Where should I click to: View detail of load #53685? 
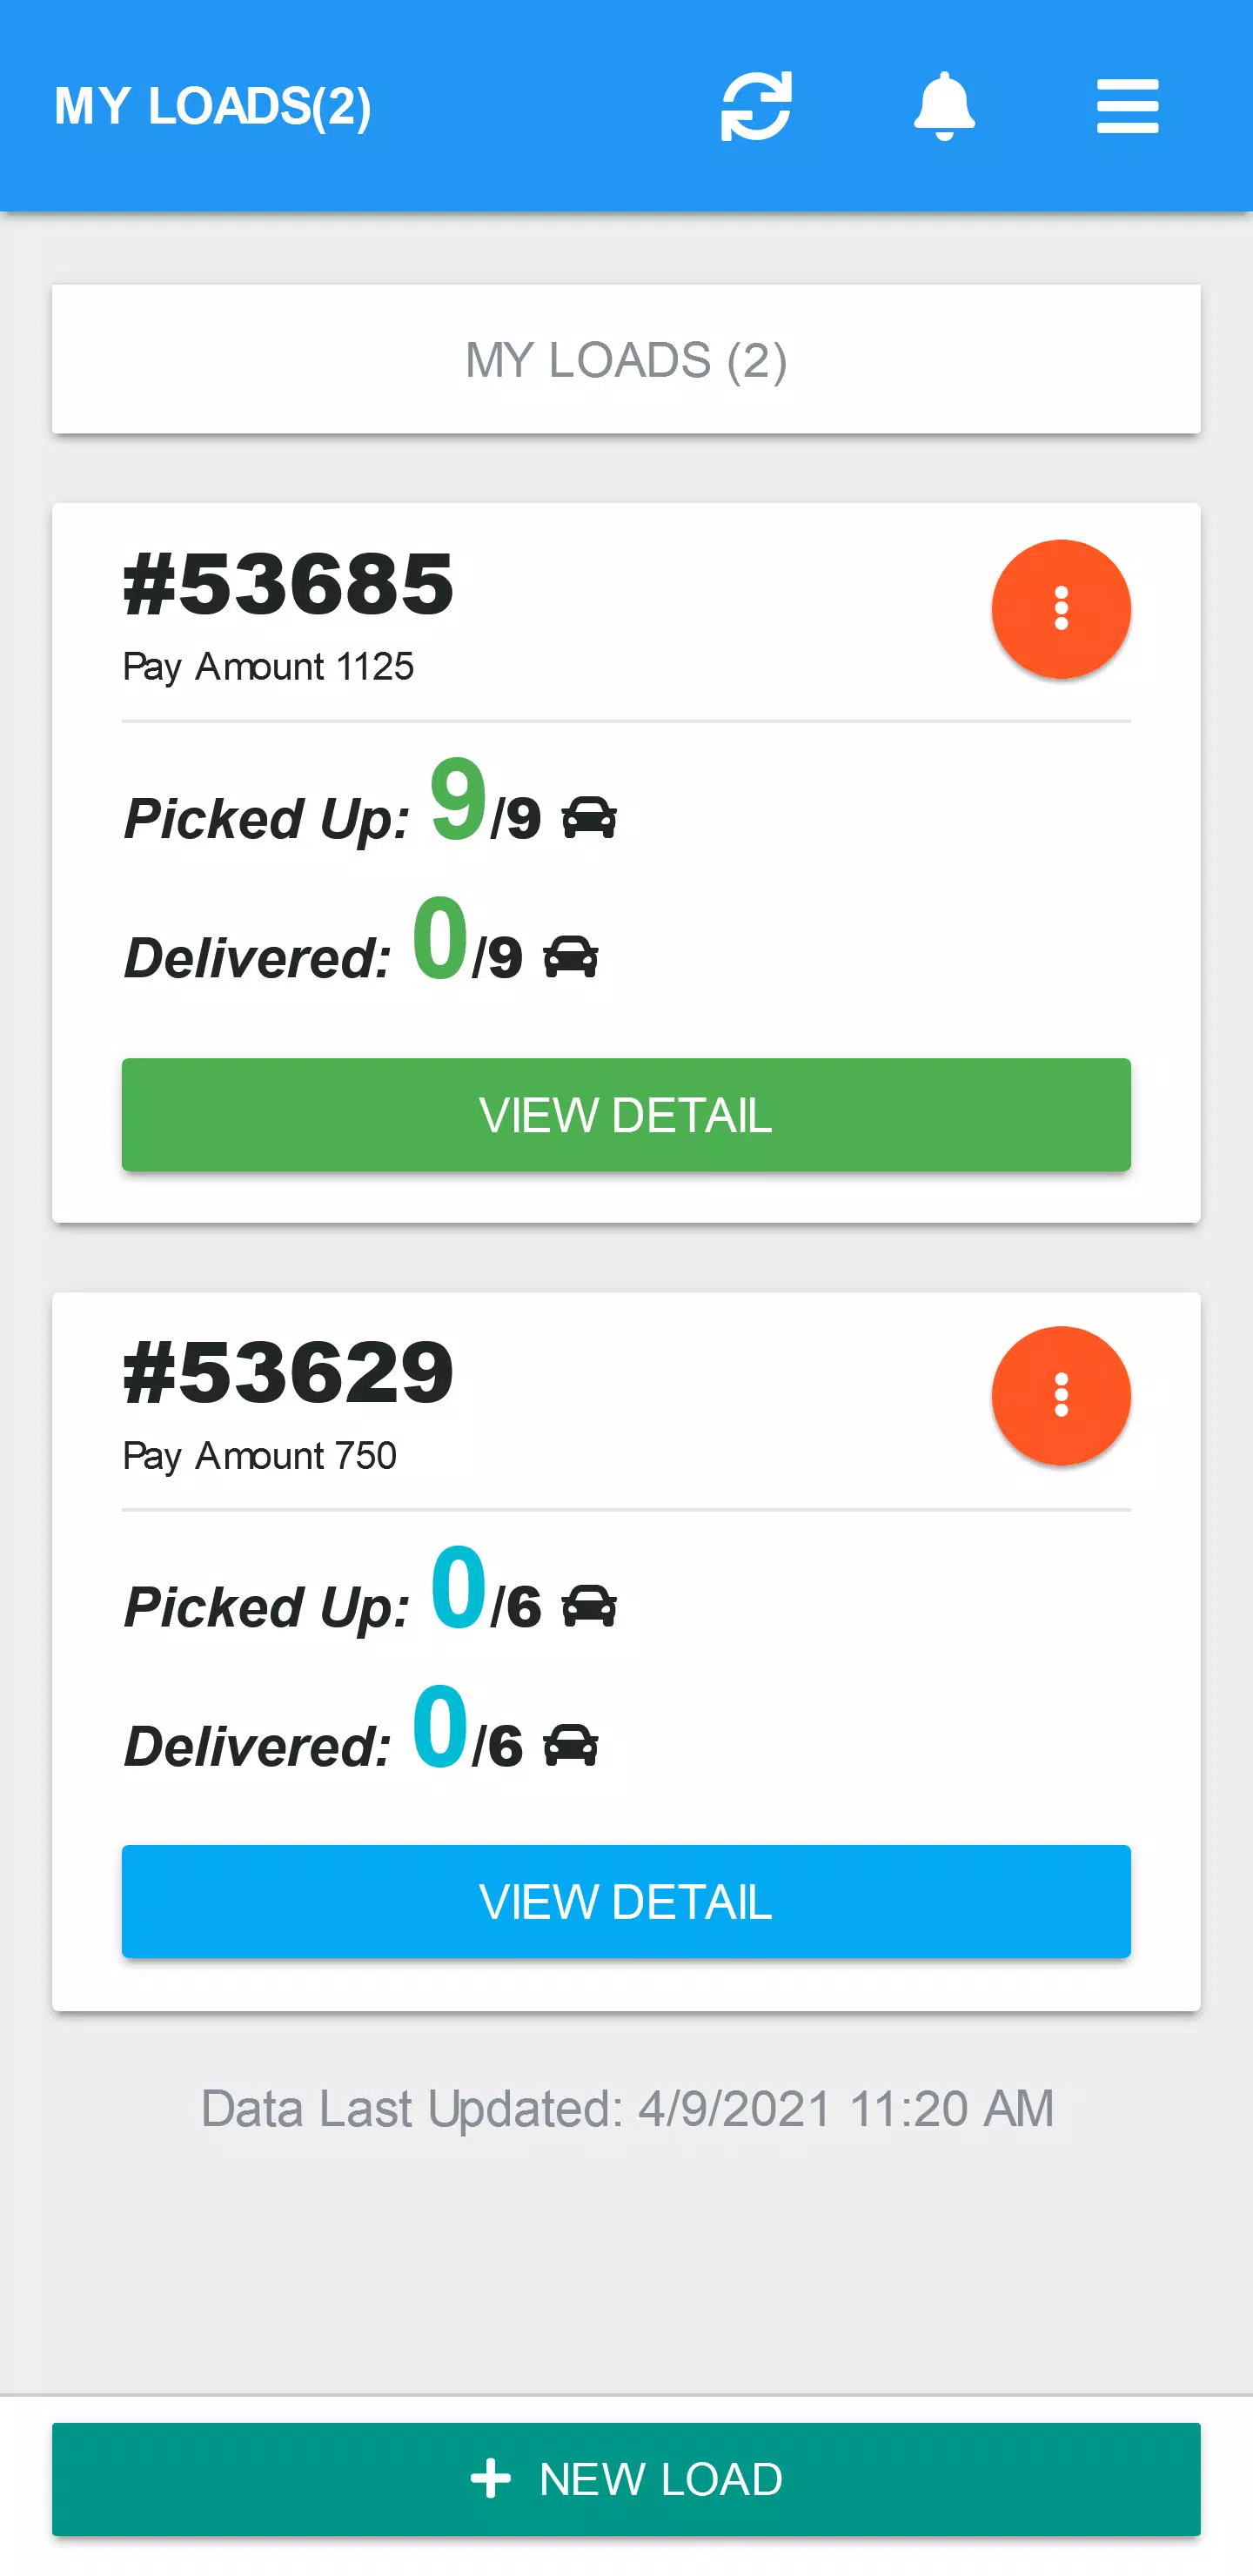click(x=626, y=1115)
